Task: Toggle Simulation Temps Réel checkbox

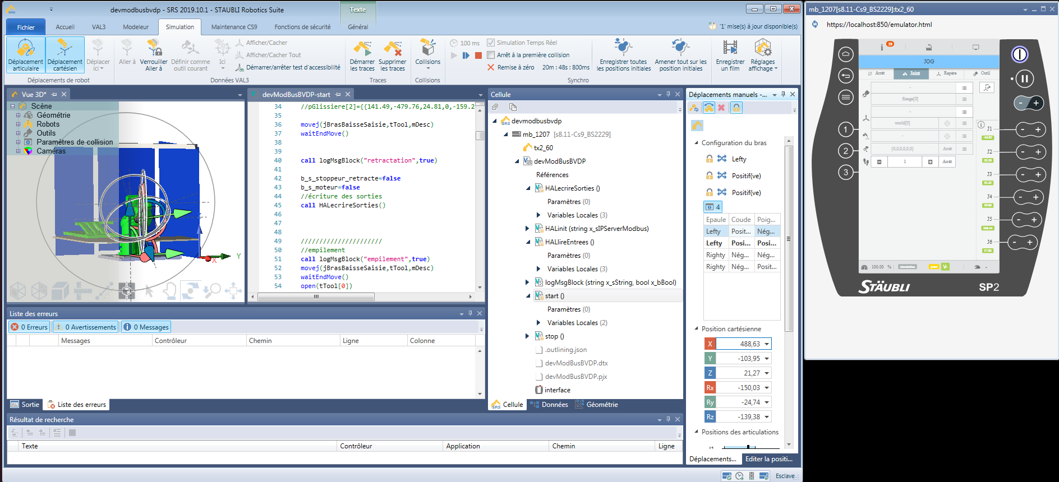Action: (x=491, y=43)
